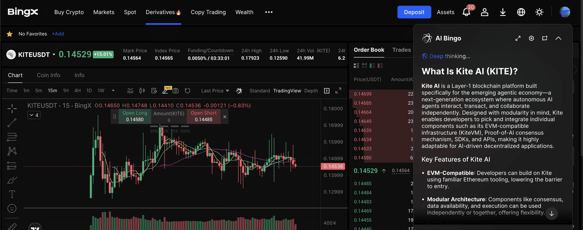Open AI Bingo settings hexagon icon
This screenshot has width=583, height=230.
coord(531,38)
